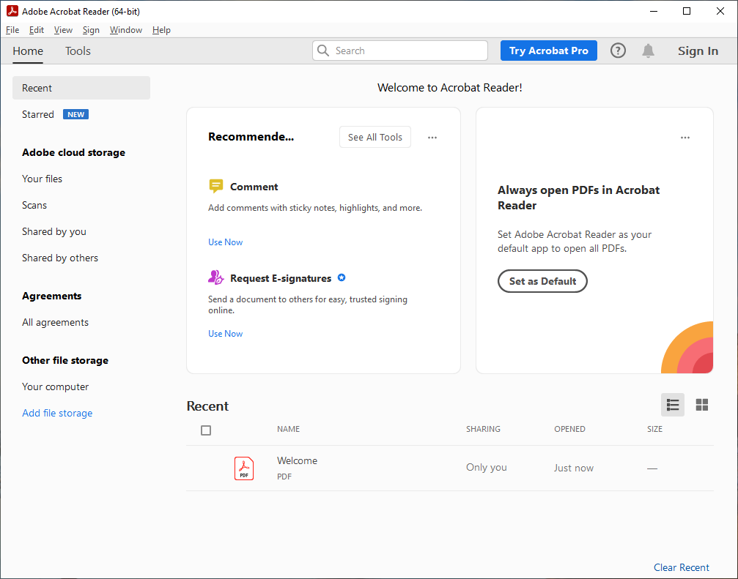
Task: Click Use Now under Comment
Action: [225, 242]
